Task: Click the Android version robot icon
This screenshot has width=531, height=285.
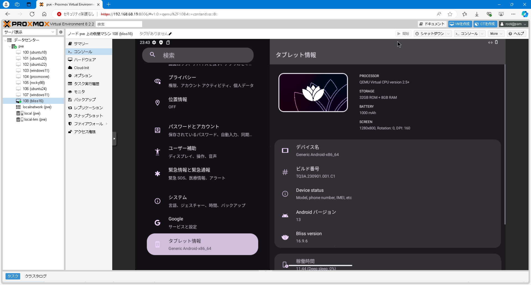Action: click(285, 215)
